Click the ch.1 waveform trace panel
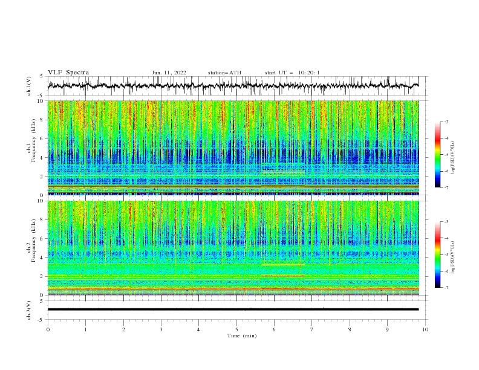The height and width of the screenshot is (370, 479). tap(236, 86)
